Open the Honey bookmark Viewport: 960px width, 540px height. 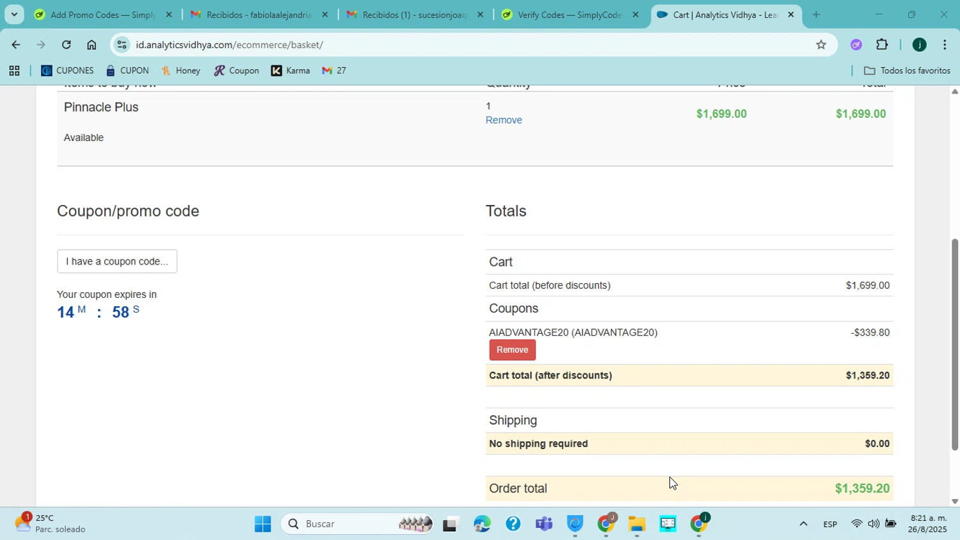click(181, 71)
